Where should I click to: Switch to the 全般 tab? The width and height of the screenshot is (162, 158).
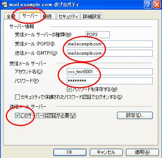pos(12,16)
